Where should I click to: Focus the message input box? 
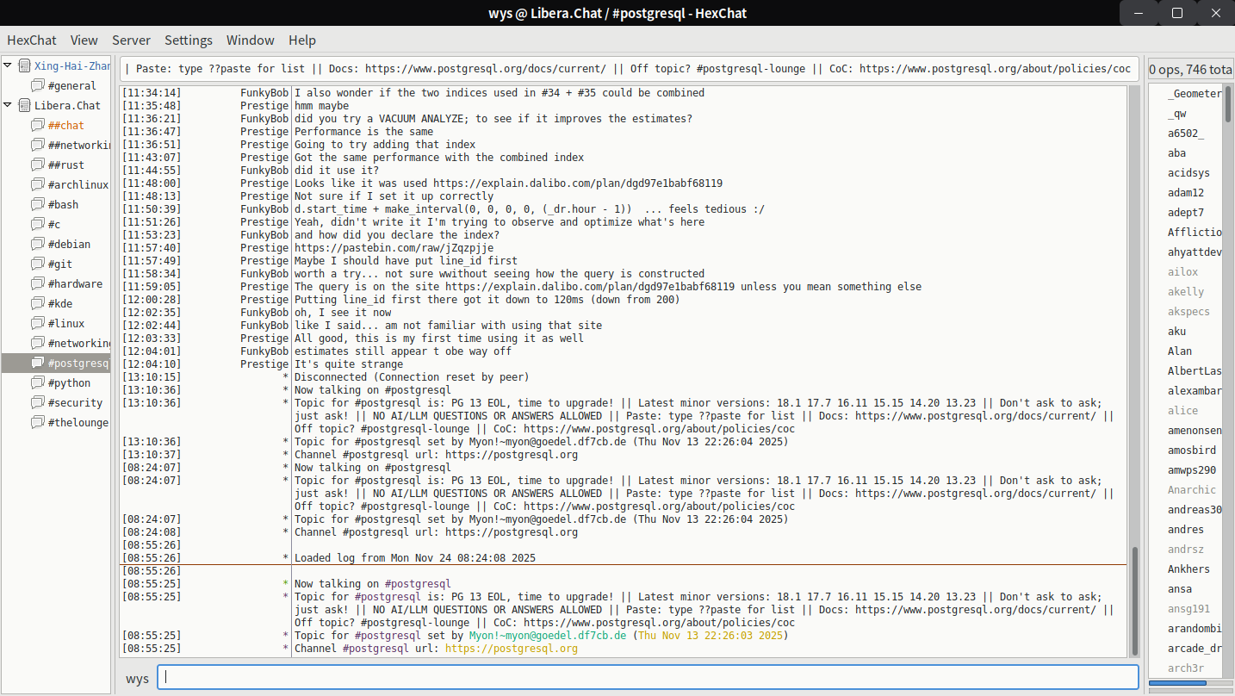(647, 678)
